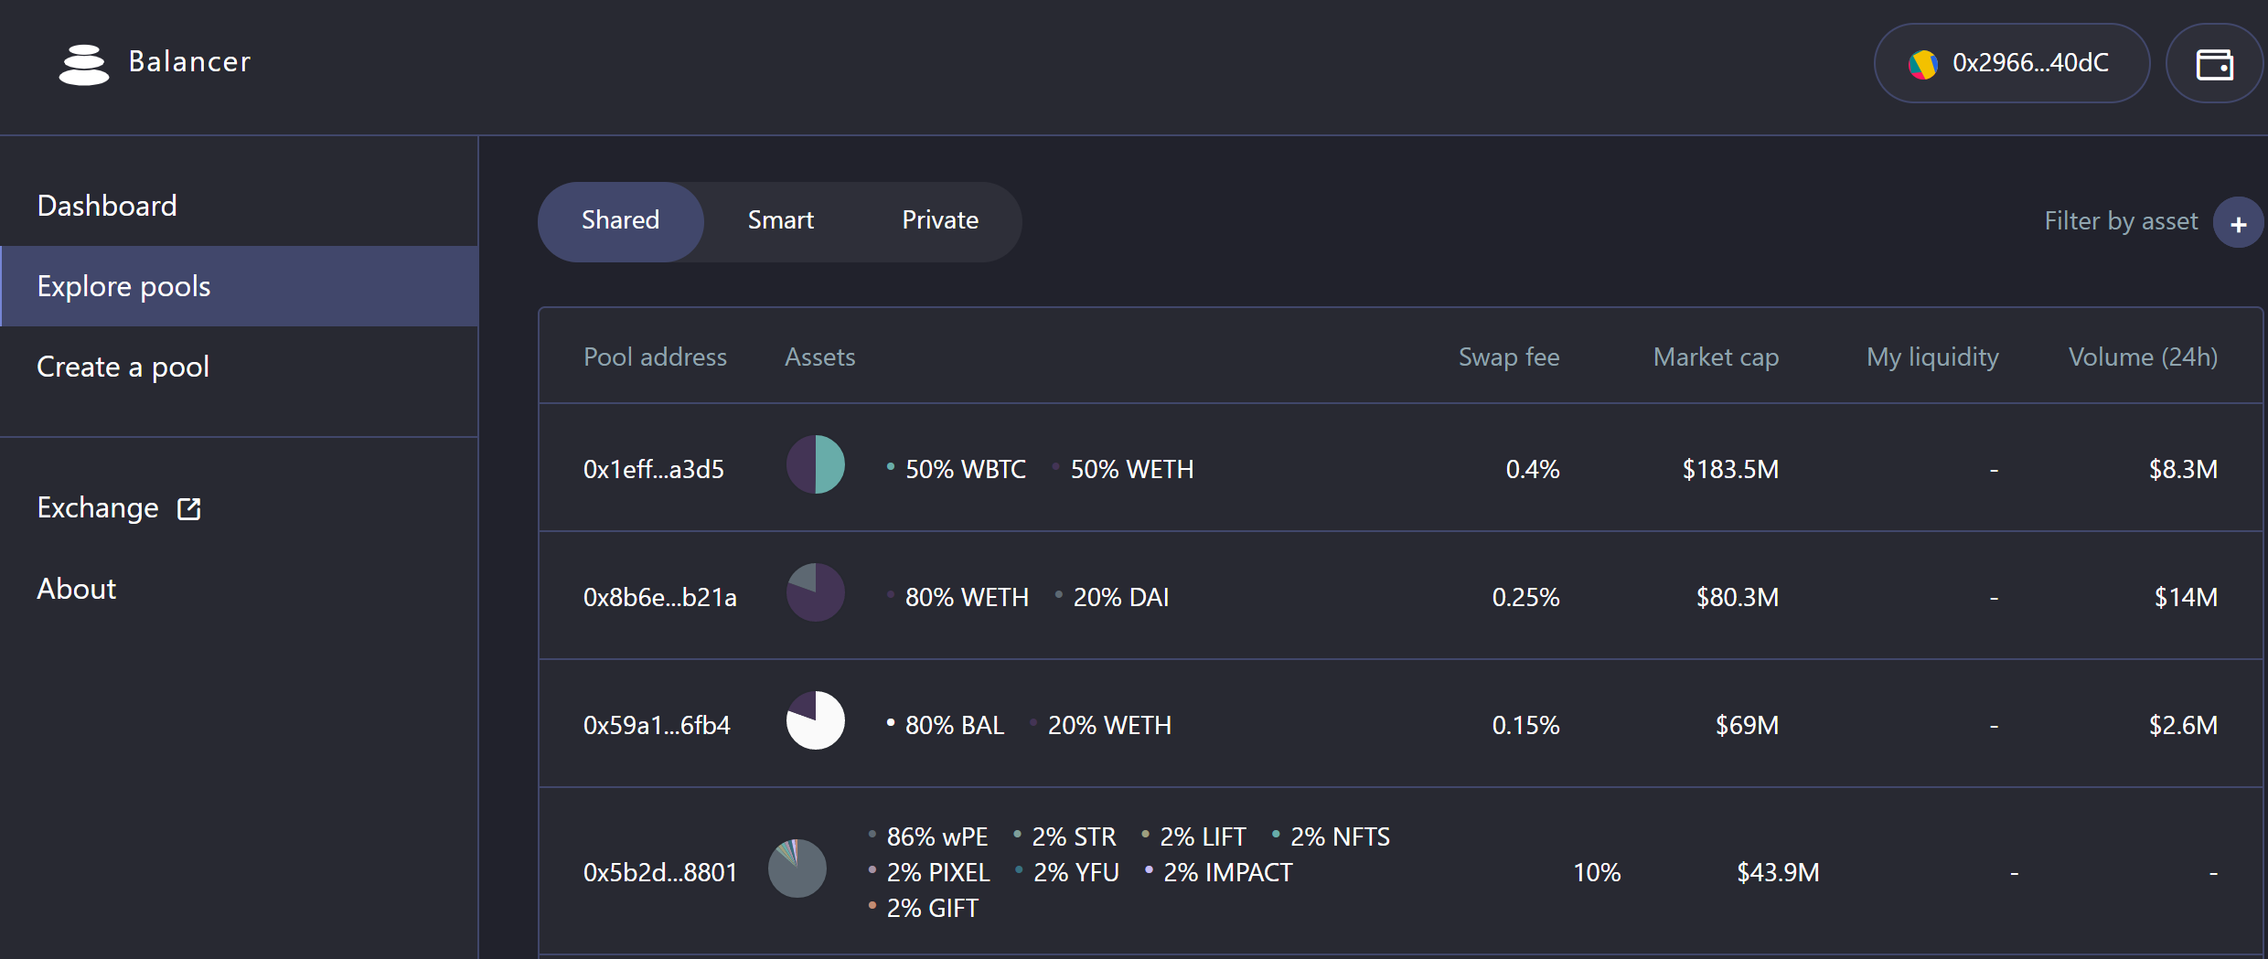Click the 86% wPE asset label

click(x=937, y=836)
